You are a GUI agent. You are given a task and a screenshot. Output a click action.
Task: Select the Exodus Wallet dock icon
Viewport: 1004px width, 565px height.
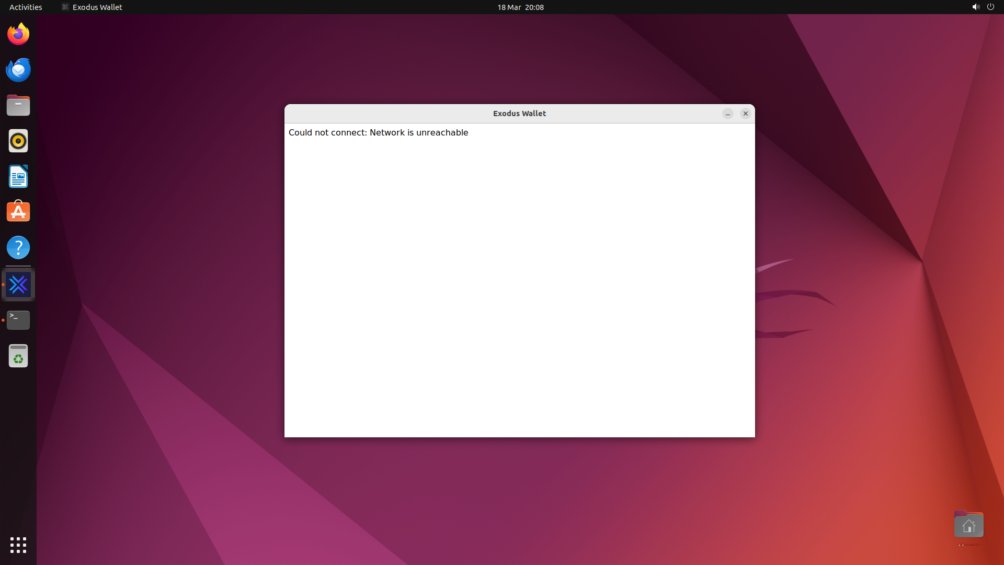pos(18,285)
